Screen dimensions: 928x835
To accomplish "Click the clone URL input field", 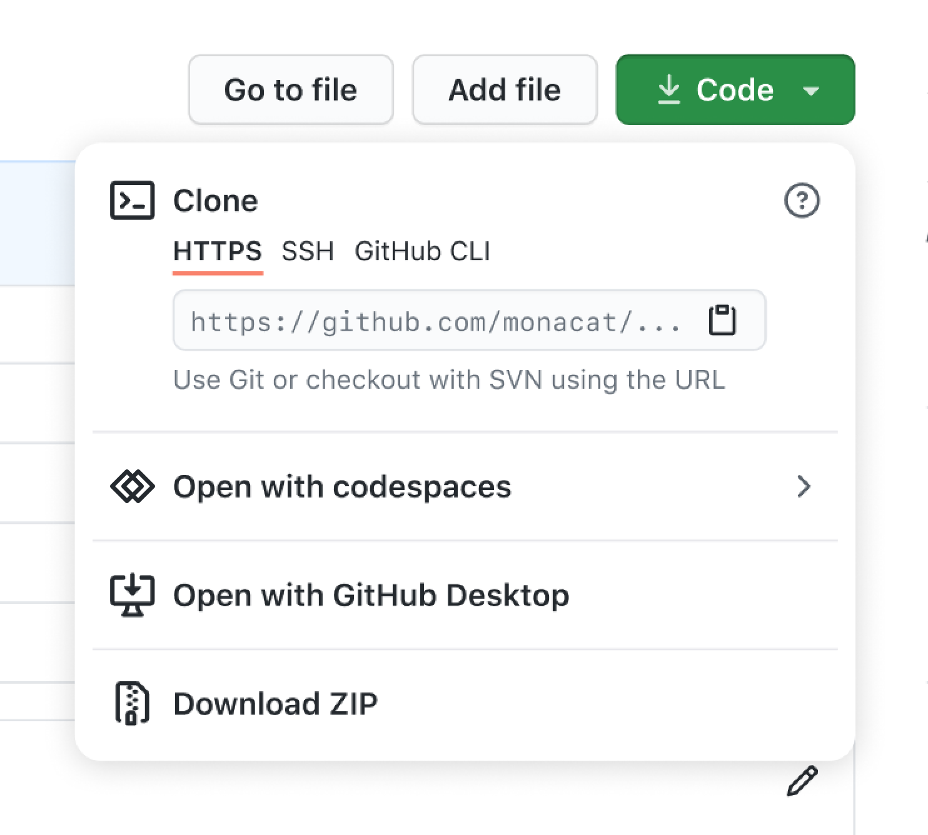I will pyautogui.click(x=438, y=321).
